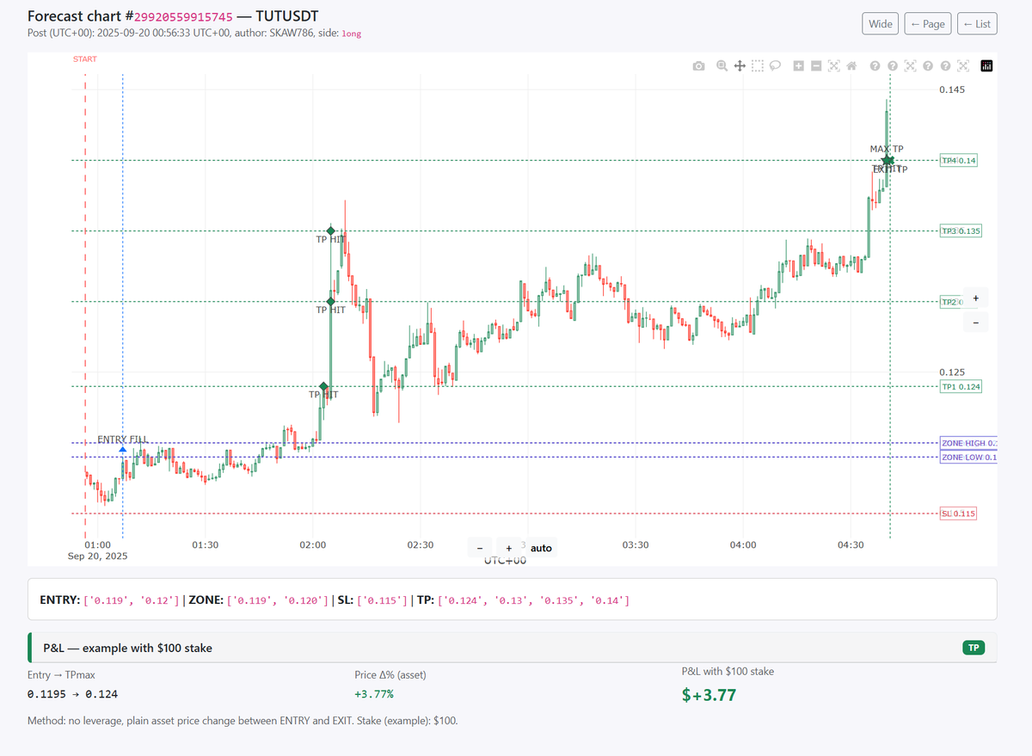The image size is (1032, 756).
Task: Click the ZONE HIGH level label
Action: point(968,443)
